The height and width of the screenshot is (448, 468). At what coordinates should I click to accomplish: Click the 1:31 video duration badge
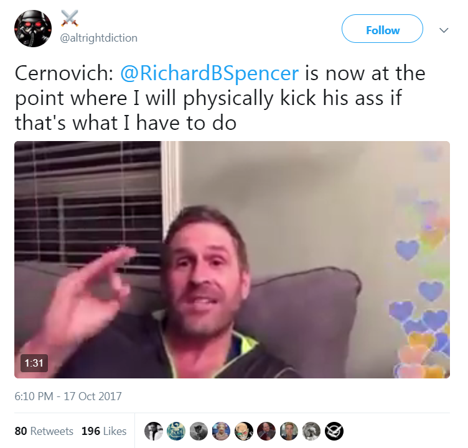click(34, 363)
